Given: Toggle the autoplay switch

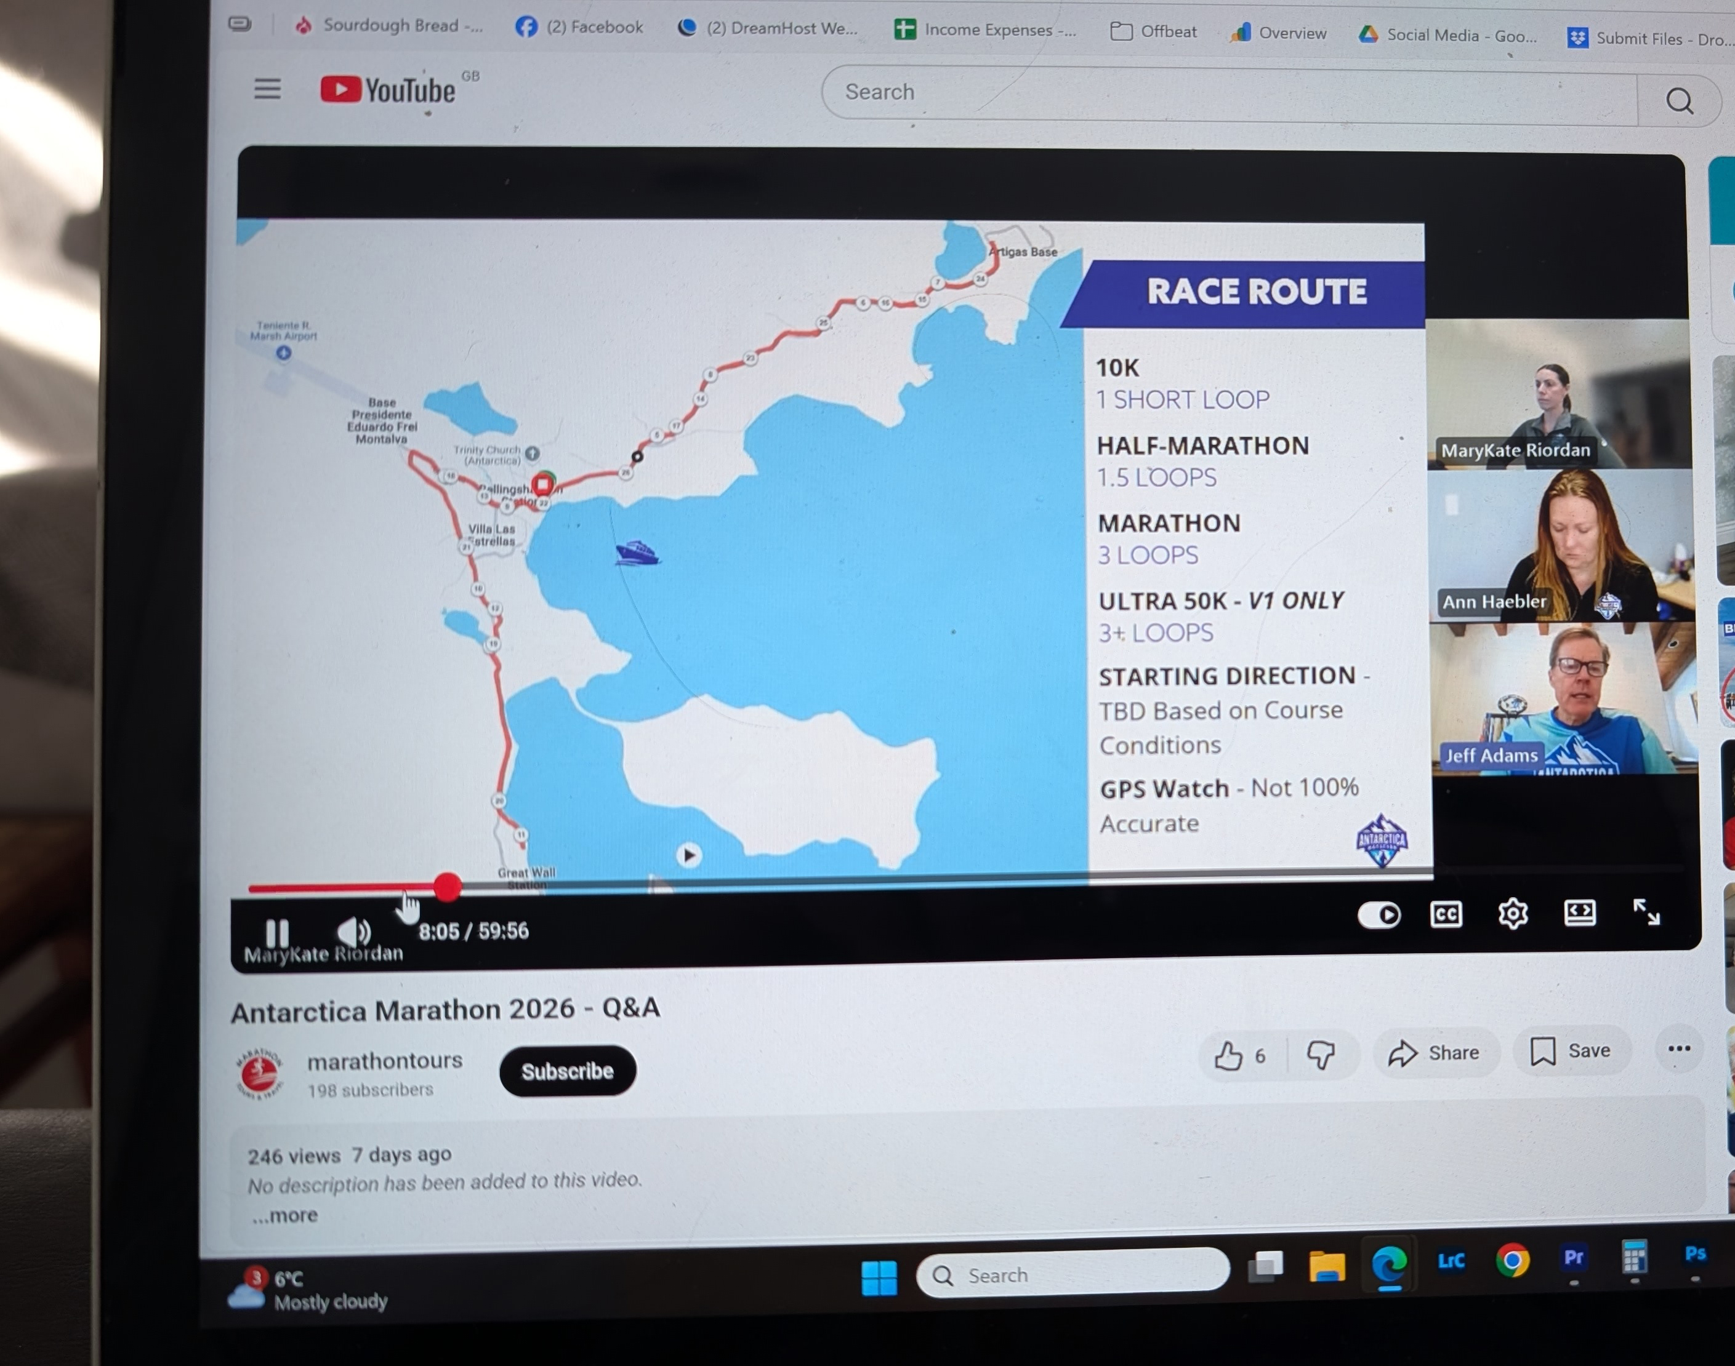Looking at the screenshot, I should [x=1379, y=914].
